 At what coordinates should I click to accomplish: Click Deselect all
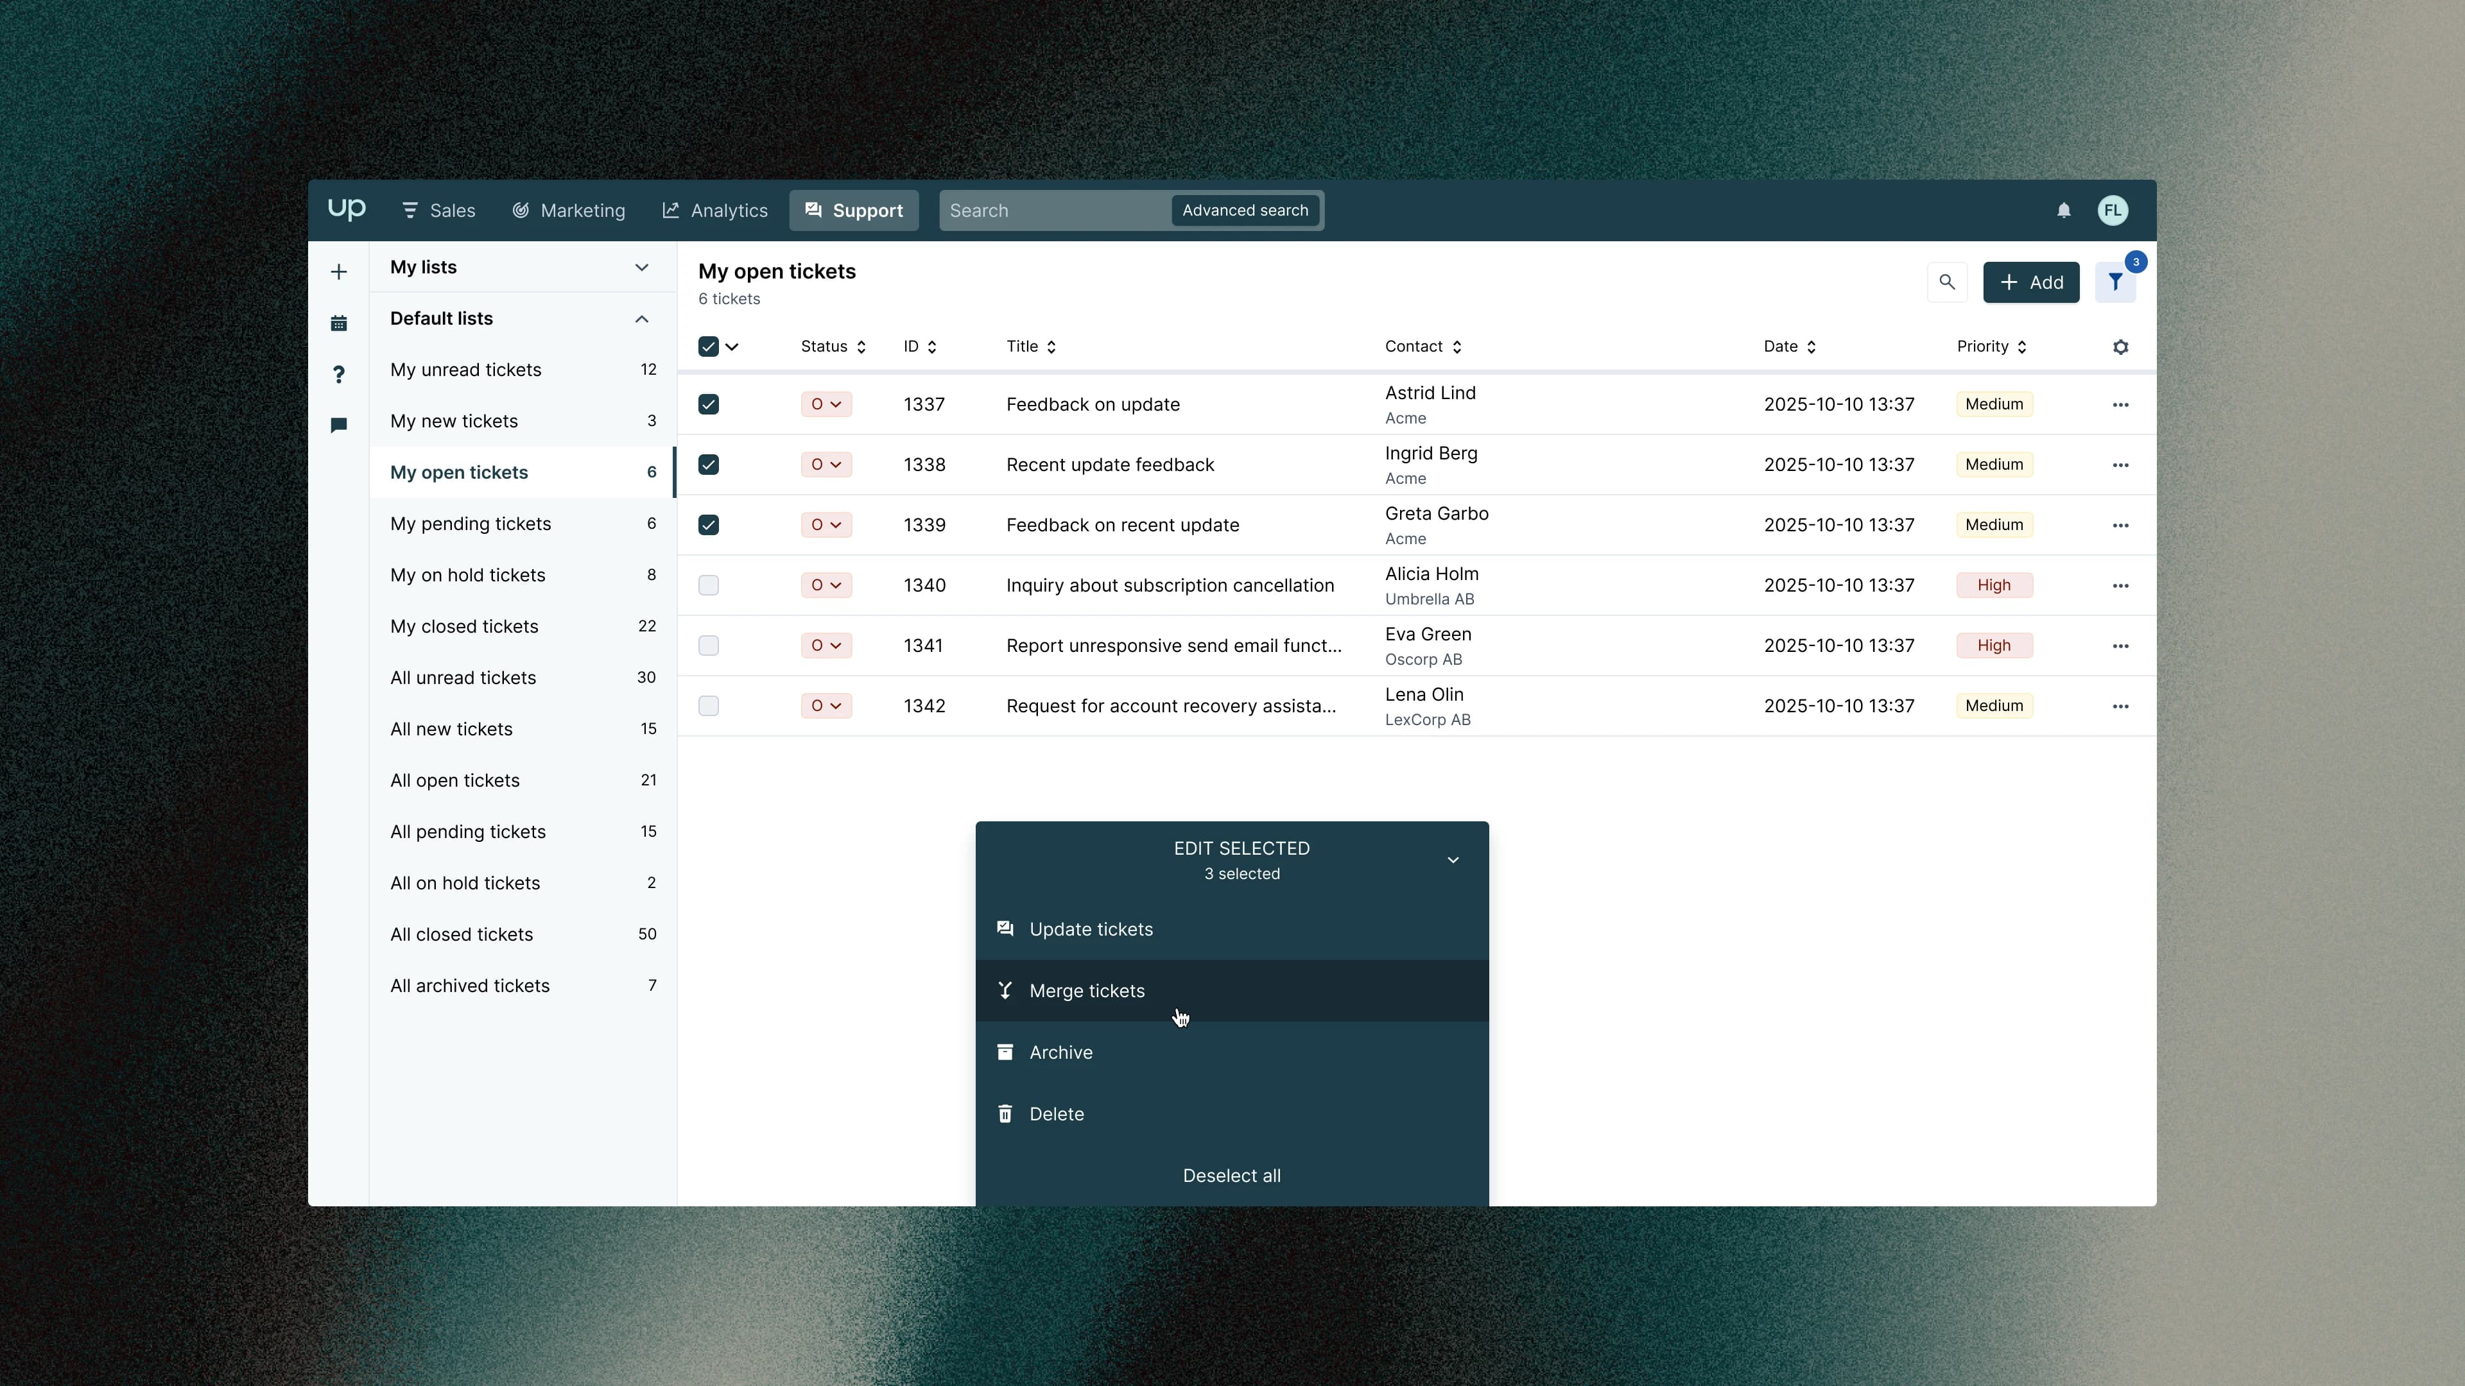(1232, 1176)
